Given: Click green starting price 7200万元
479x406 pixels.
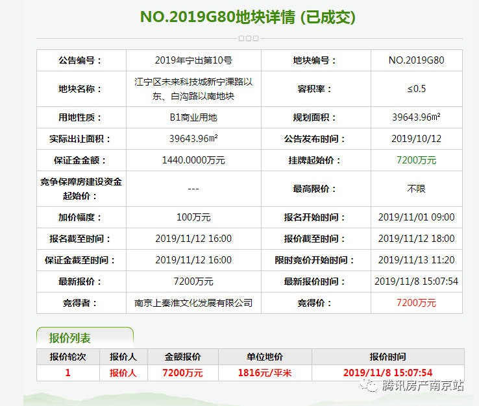Looking at the screenshot, I should click(x=417, y=160).
